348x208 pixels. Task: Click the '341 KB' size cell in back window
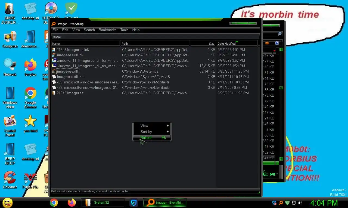(x=269, y=158)
